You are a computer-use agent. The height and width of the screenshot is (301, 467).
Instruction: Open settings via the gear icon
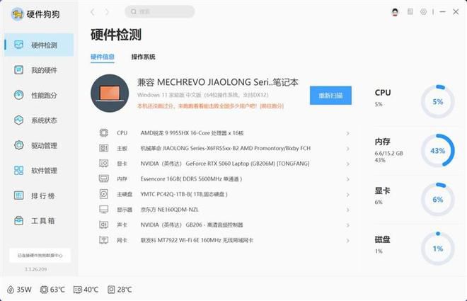[423, 11]
